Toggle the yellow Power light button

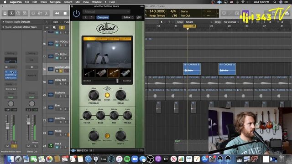(x=107, y=95)
